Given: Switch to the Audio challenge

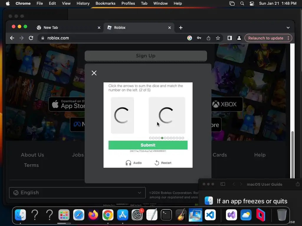Looking at the screenshot, I should coord(134,163).
